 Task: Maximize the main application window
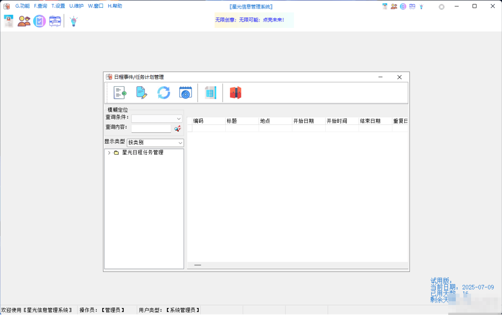click(x=474, y=6)
